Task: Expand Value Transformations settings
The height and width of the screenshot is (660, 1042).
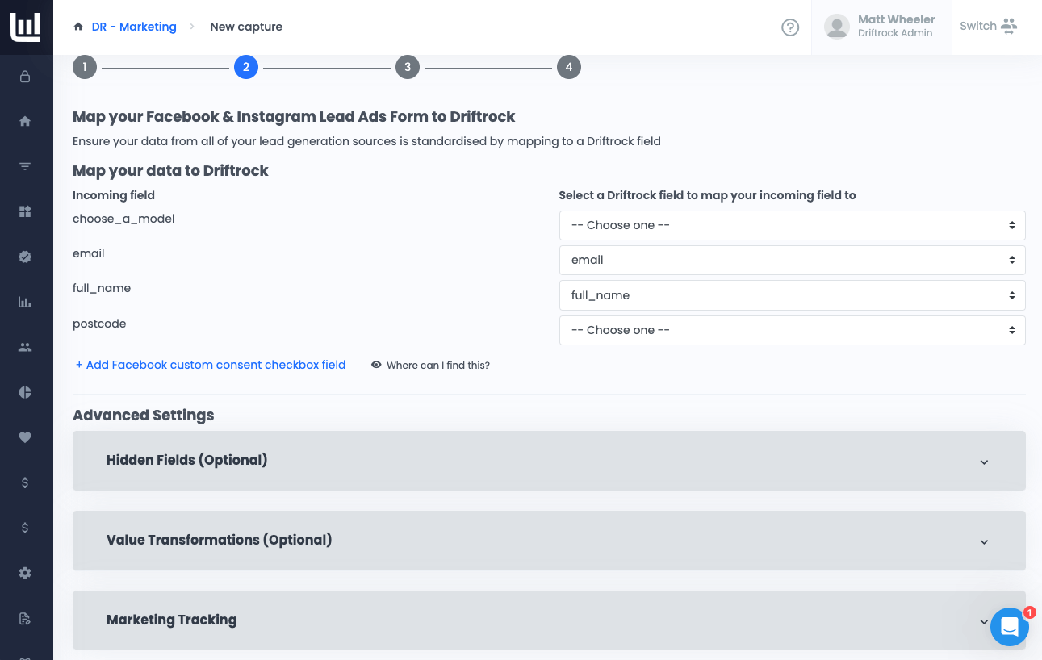Action: 549,540
